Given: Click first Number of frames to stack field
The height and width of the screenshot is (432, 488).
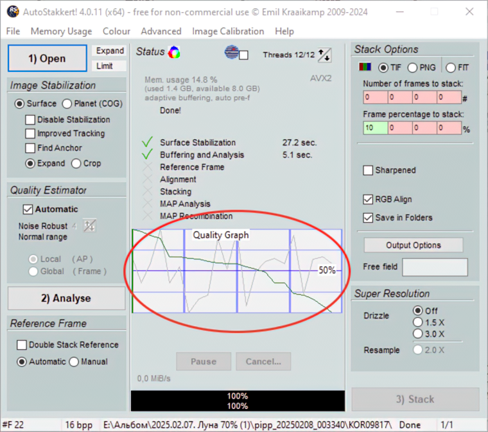Looking at the screenshot, I should click(376, 98).
